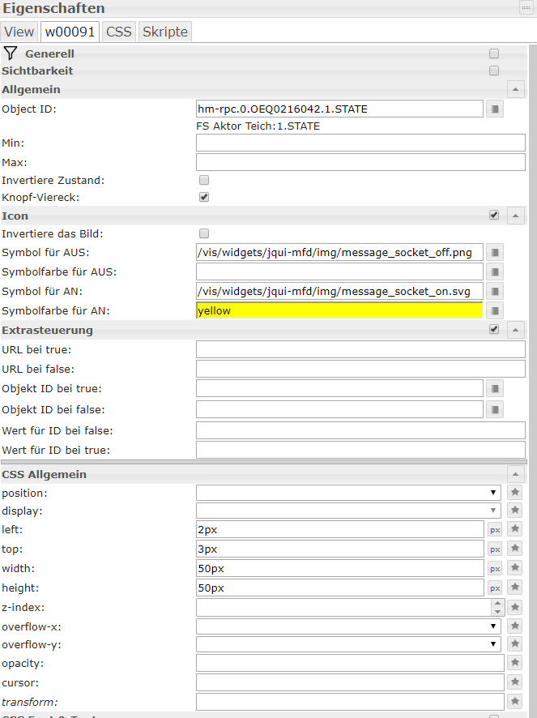Open color picker for Symbolfarbe für AUS

(x=494, y=272)
